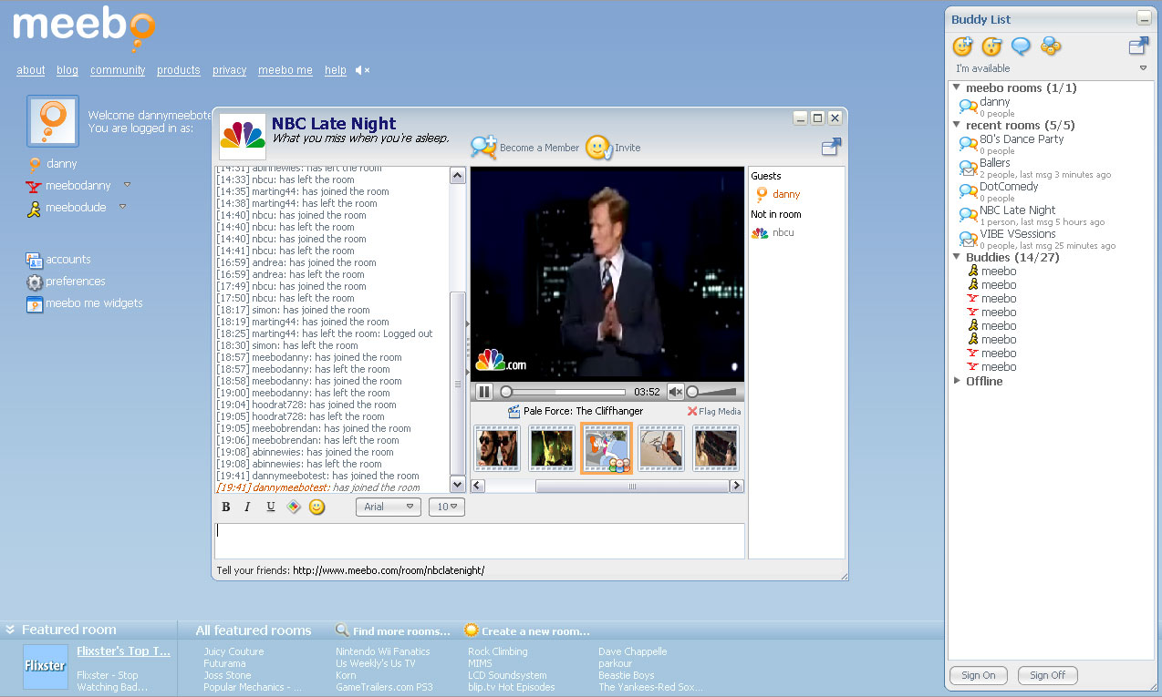Toggle the video player mute button

coord(675,392)
